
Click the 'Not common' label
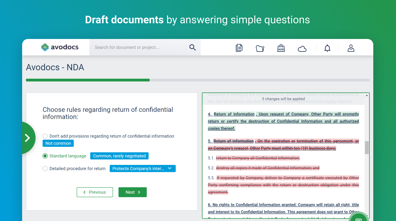58,143
